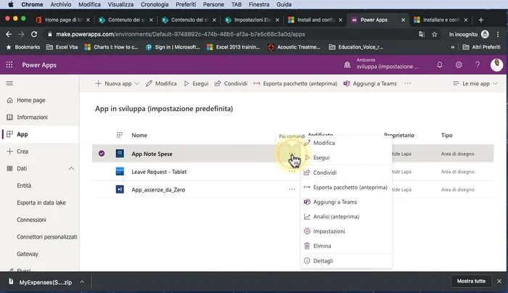Viewport: 508px width, 293px height.
Task: Open a new browser tab
Action: [x=480, y=20]
